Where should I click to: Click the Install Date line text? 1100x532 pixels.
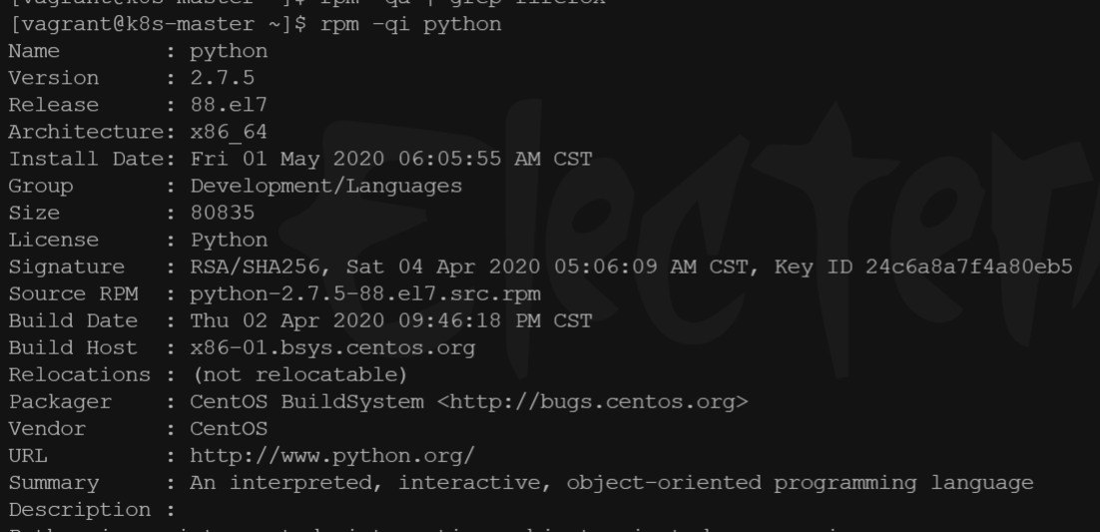300,160
